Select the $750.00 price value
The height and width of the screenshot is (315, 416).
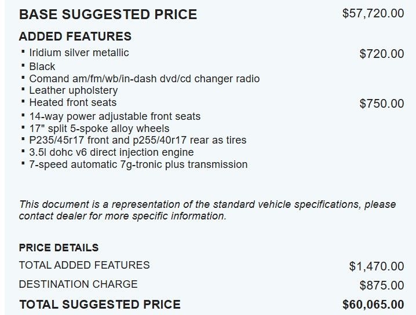(x=382, y=104)
